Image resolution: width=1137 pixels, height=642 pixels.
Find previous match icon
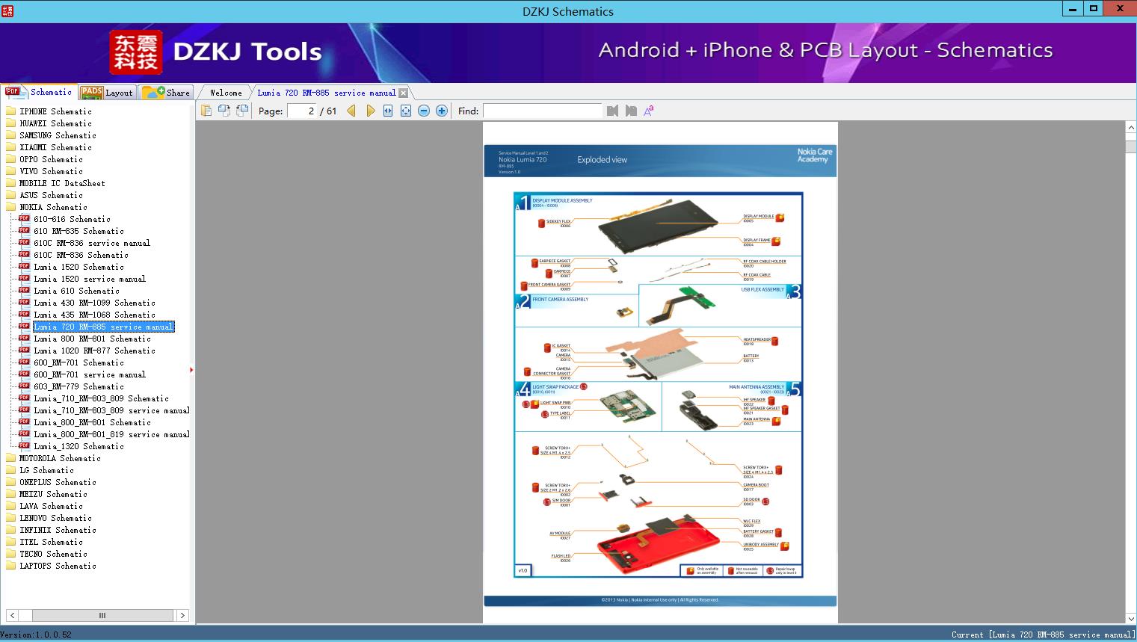tap(613, 111)
